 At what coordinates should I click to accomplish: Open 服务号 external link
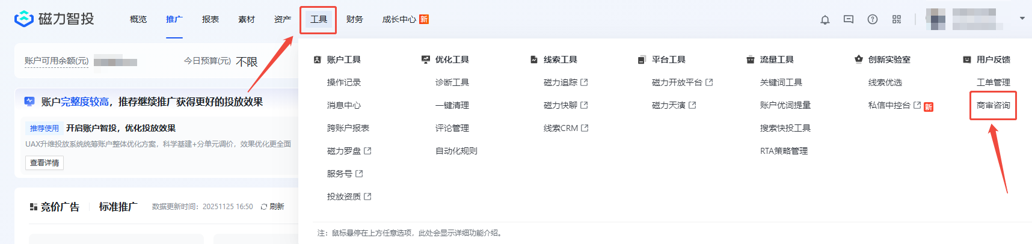[345, 174]
